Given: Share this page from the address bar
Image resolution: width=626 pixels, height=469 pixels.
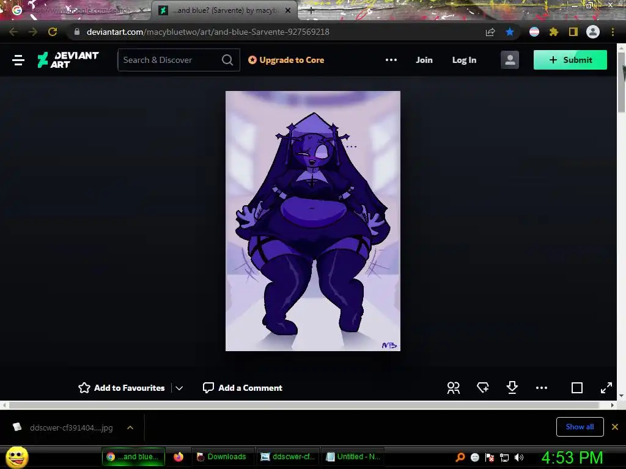Looking at the screenshot, I should pyautogui.click(x=490, y=32).
